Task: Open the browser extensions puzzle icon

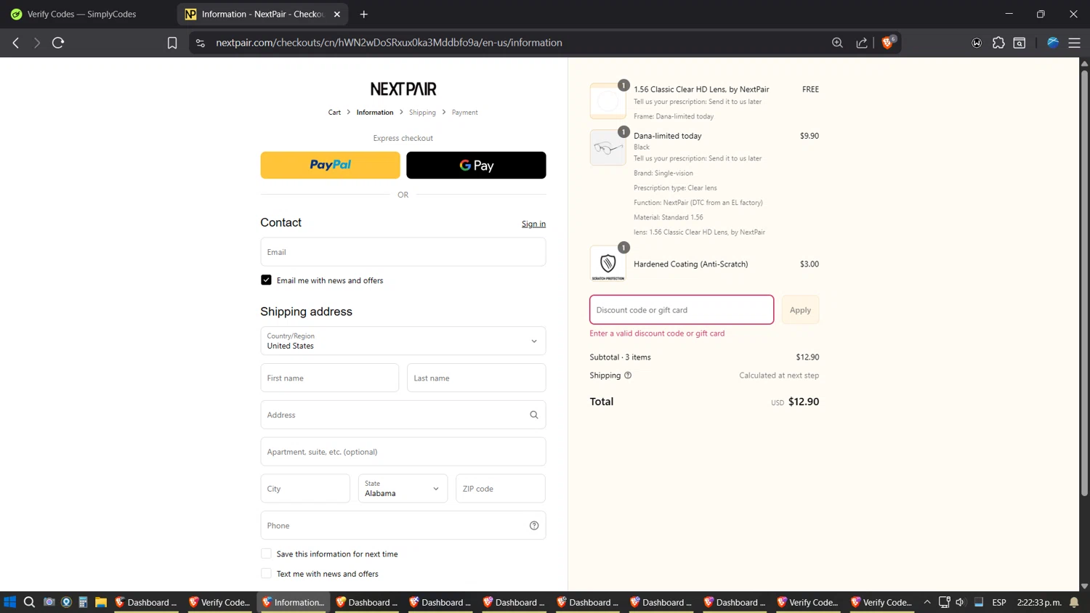Action: point(998,43)
